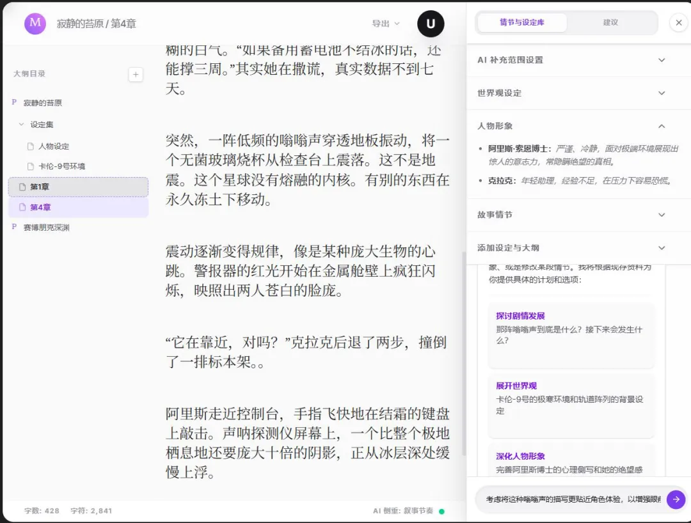The image size is (691, 523).
Task: Click the 寂静的苔原 project P icon
Action: coord(14,102)
